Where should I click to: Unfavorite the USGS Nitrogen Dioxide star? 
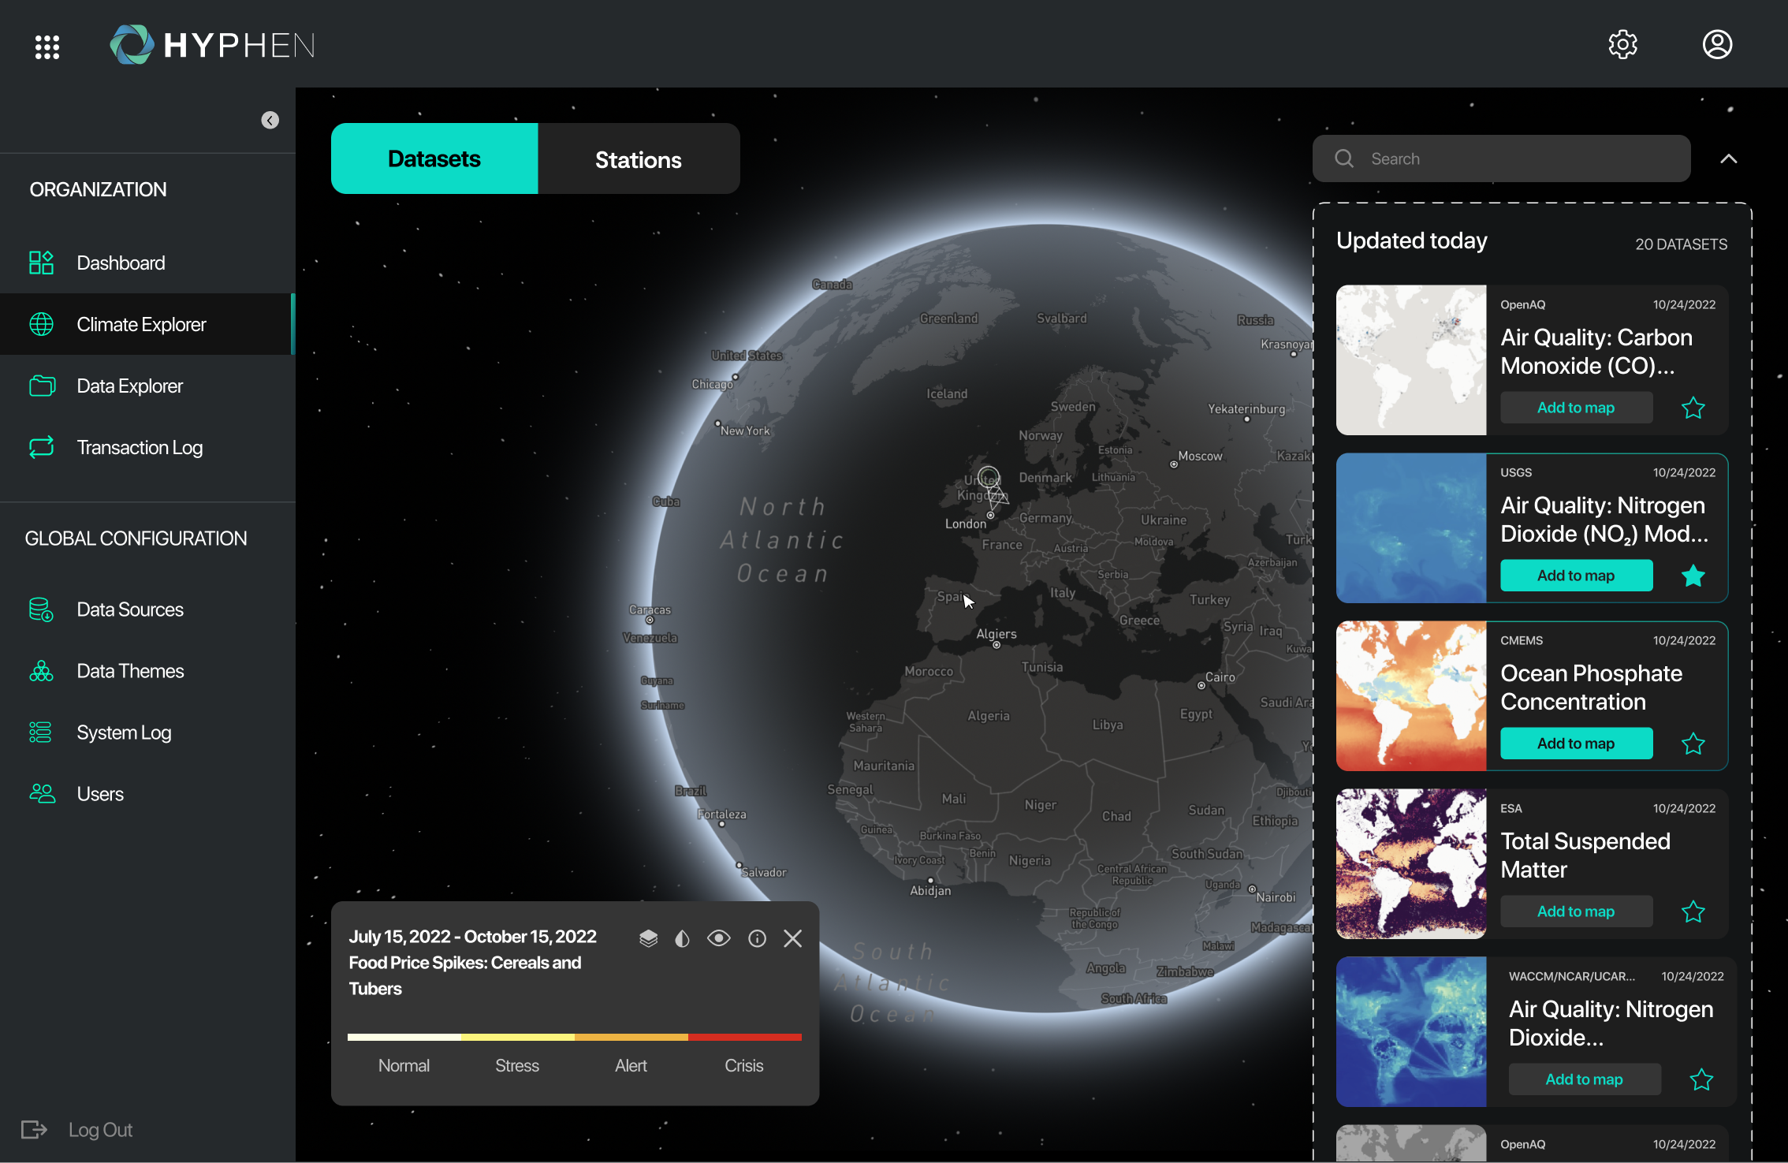pyautogui.click(x=1693, y=576)
